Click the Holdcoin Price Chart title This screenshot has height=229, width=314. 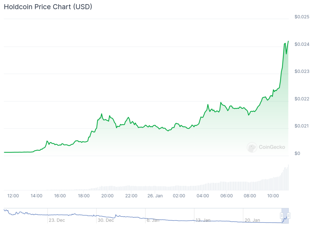(x=48, y=7)
